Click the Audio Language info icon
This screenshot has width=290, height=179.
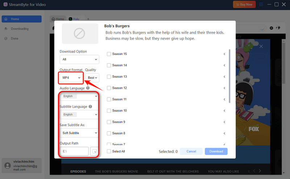tap(88, 88)
